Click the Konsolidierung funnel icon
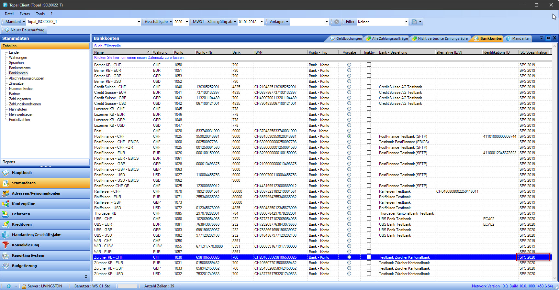Viewport: 559px width, 290px height. [6, 245]
